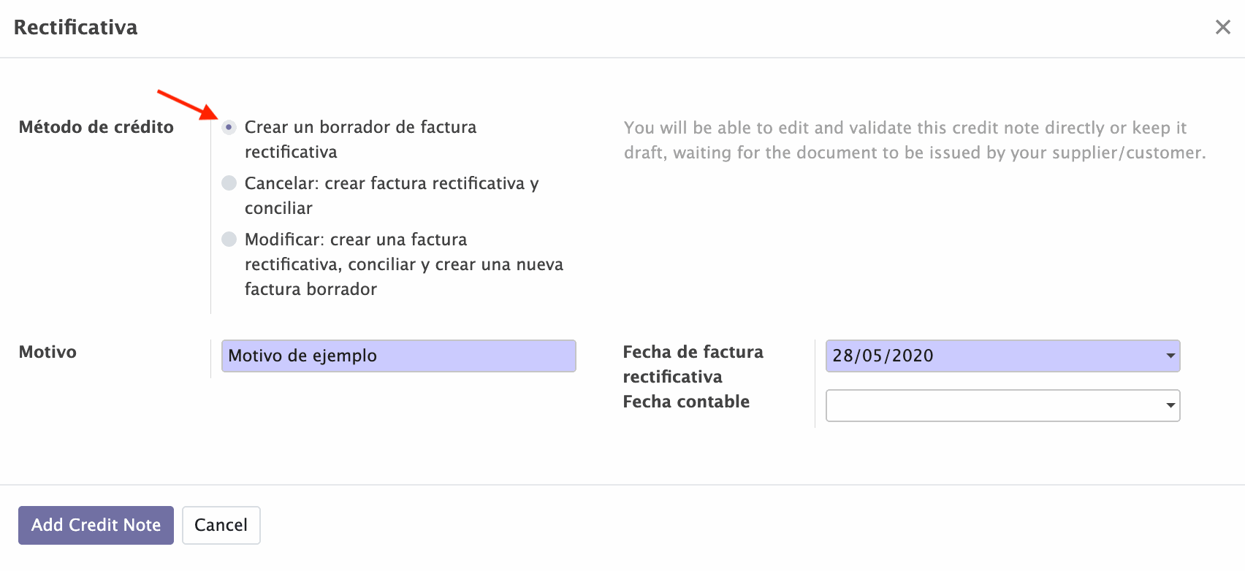Click the 'Motivo' field label
Screen dimensions: 1245x571
[48, 352]
